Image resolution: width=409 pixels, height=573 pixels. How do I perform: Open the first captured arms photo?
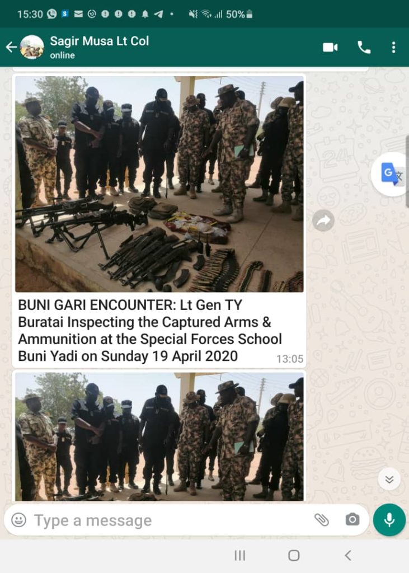point(159,184)
